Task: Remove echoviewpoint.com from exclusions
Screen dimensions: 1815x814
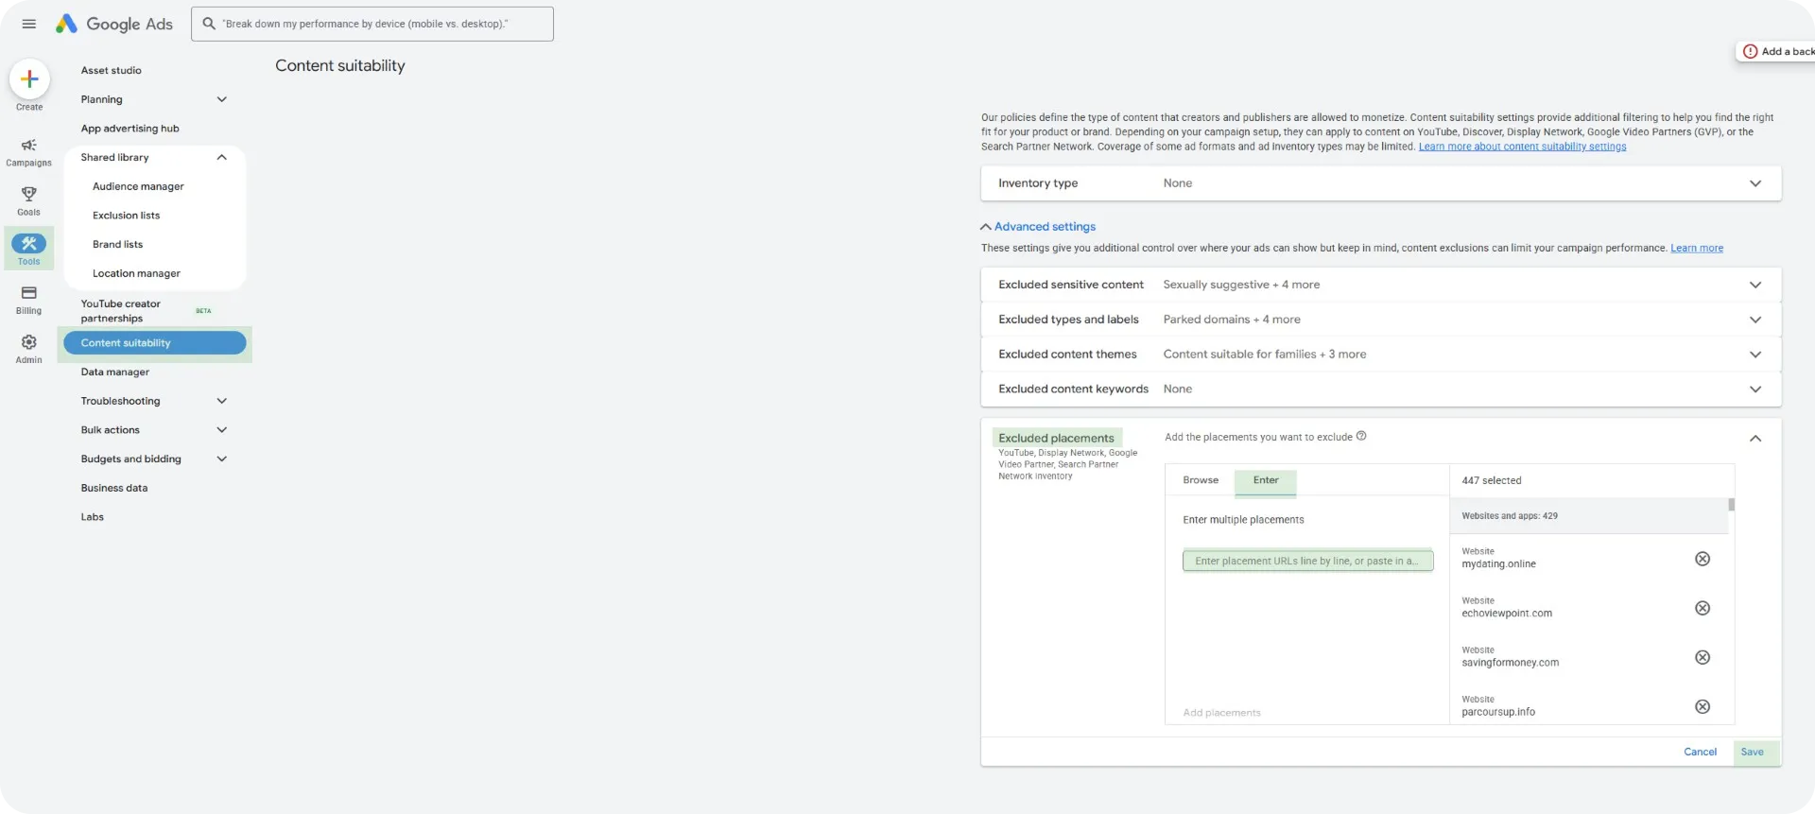Action: coord(1703,608)
